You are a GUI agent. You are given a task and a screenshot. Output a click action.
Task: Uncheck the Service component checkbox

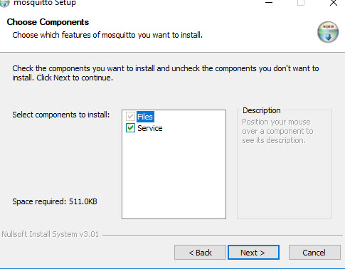pos(130,128)
